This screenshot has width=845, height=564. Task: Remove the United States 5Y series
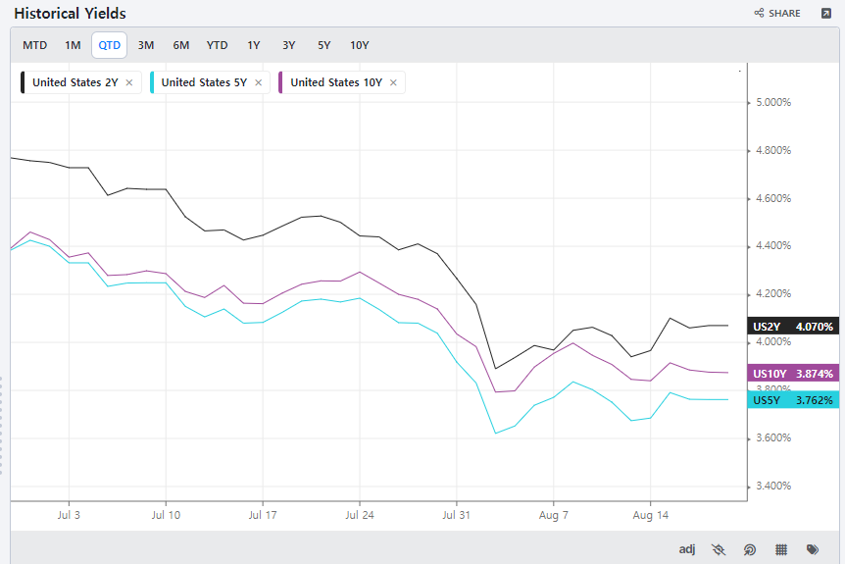click(259, 82)
